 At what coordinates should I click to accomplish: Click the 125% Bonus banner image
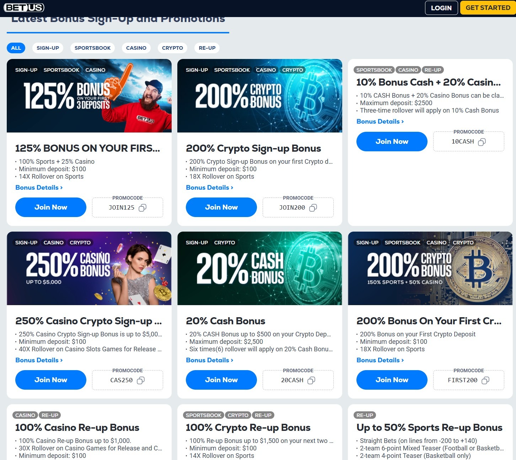click(89, 96)
